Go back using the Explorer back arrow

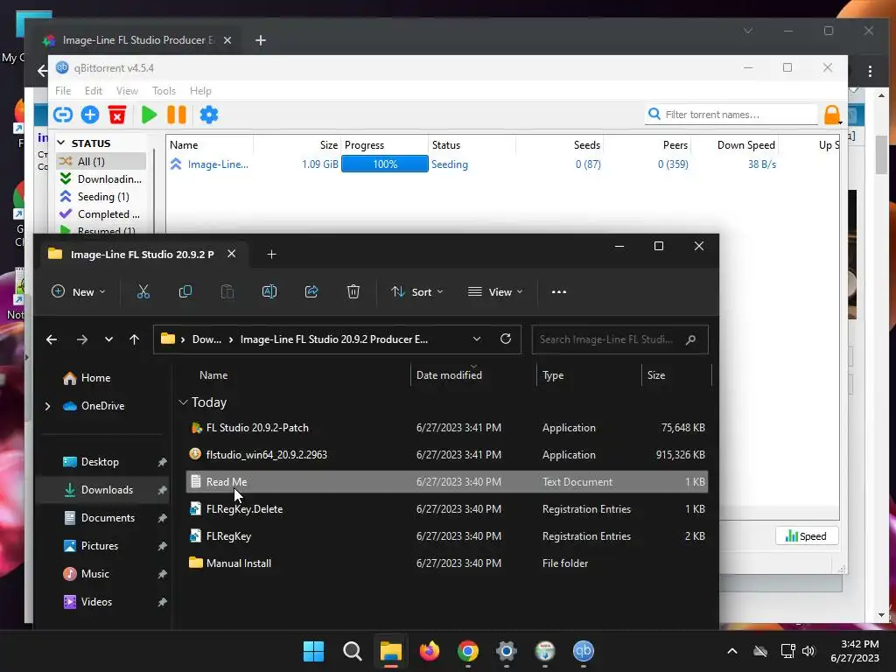[x=52, y=339]
